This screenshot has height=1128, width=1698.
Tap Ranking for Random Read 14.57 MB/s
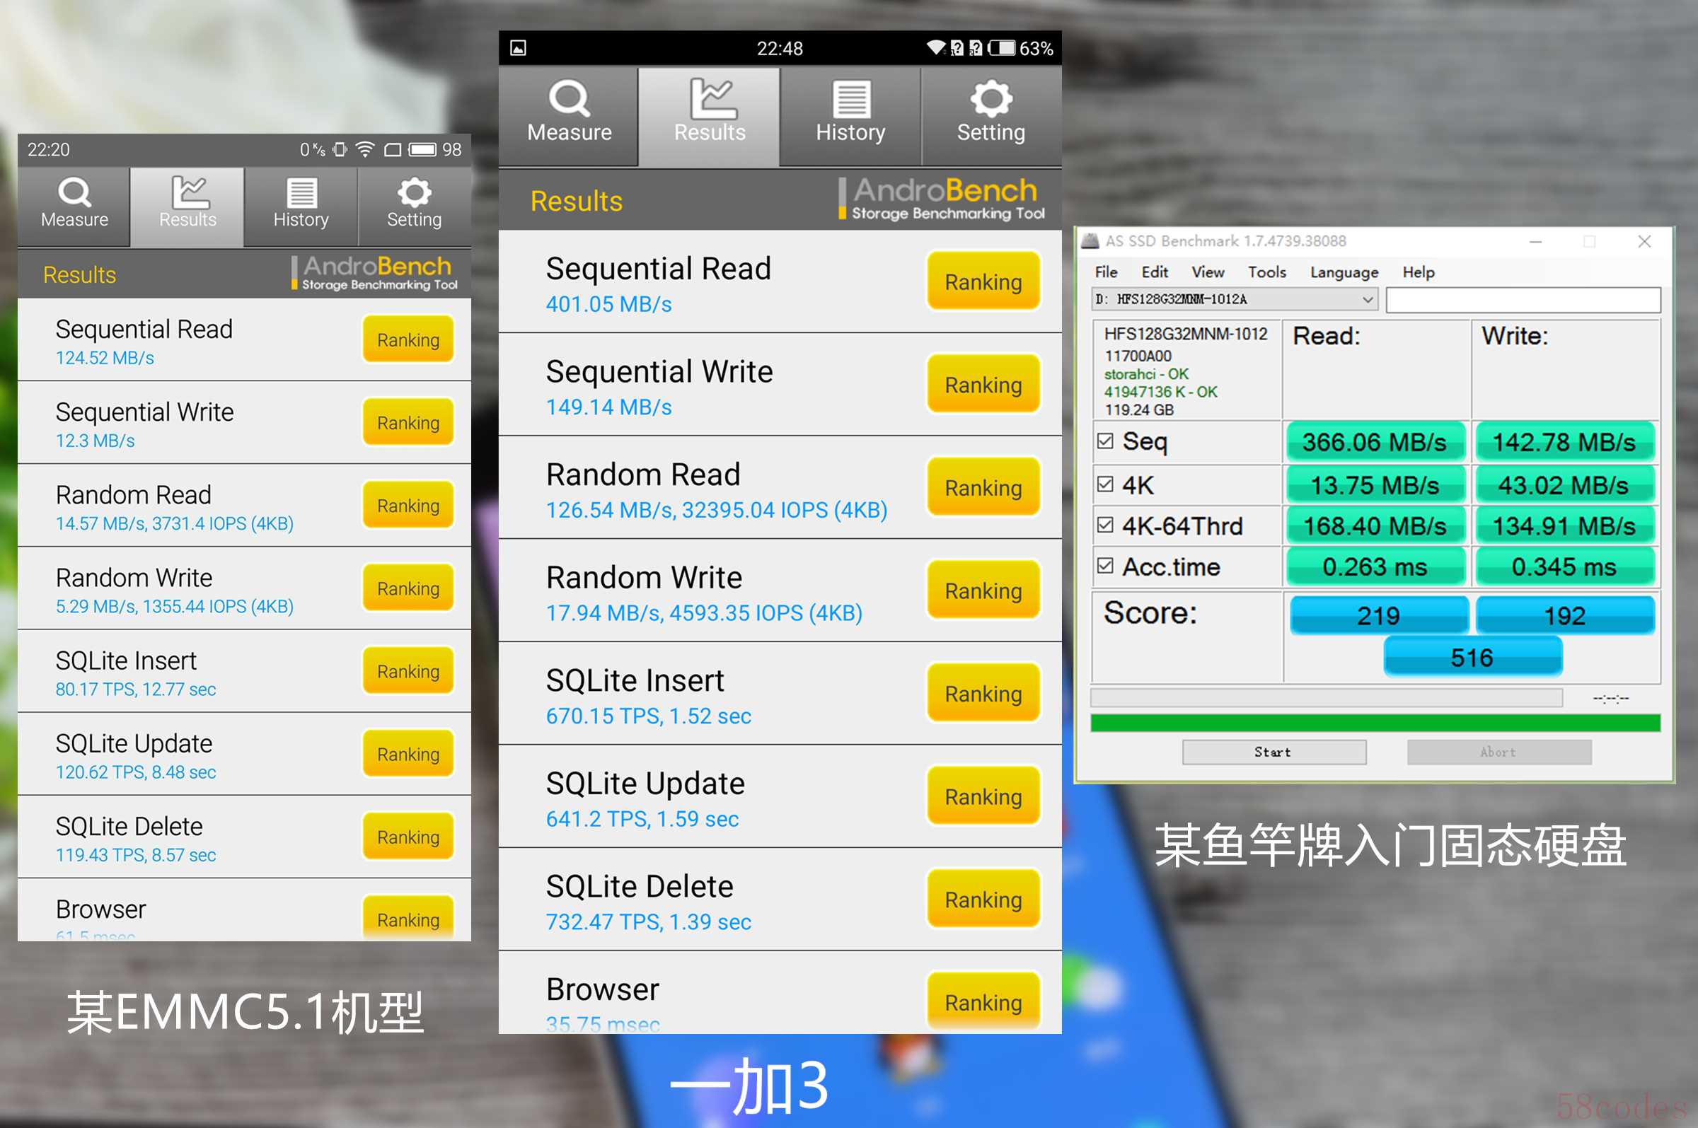(x=408, y=505)
